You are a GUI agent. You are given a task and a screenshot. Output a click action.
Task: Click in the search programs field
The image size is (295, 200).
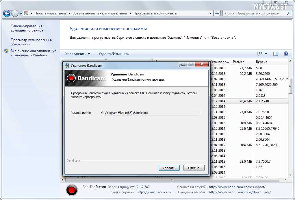254,13
